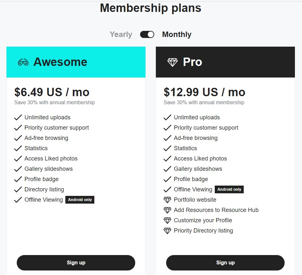
Task: Click checkmark beside Statistics in Pro plan
Action: (x=167, y=148)
